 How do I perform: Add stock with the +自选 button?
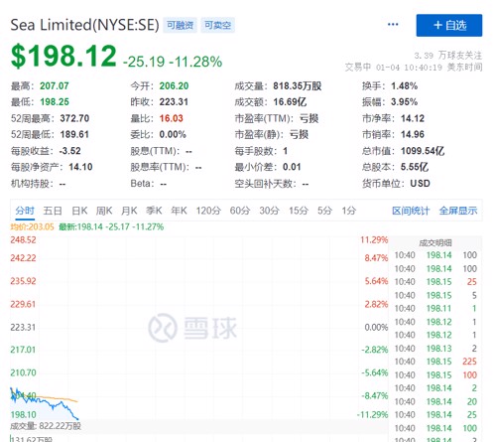click(449, 25)
